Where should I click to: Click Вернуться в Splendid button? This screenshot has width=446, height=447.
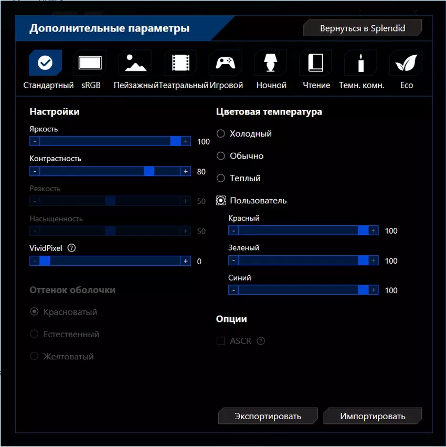[x=363, y=28]
